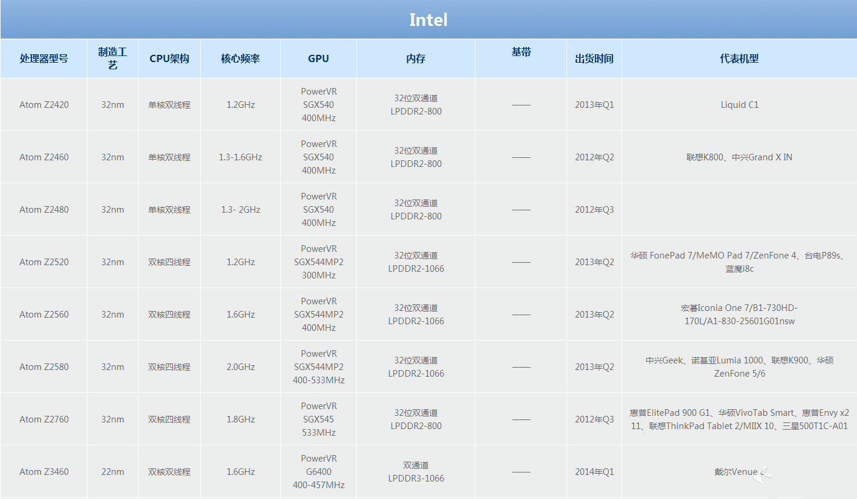
Task: Click 1.3- 2GHz frequency cell
Action: [240, 210]
